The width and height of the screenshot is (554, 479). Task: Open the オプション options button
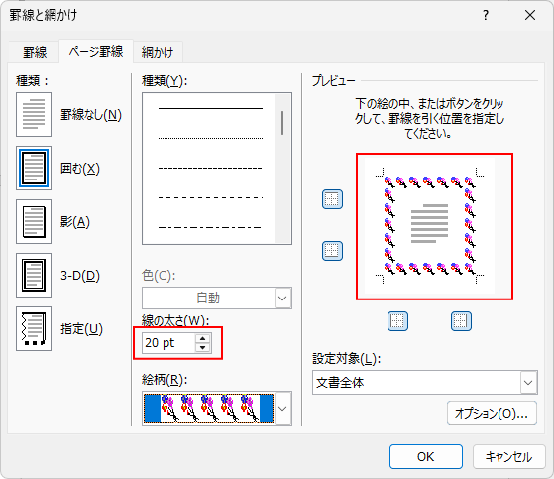click(x=492, y=413)
